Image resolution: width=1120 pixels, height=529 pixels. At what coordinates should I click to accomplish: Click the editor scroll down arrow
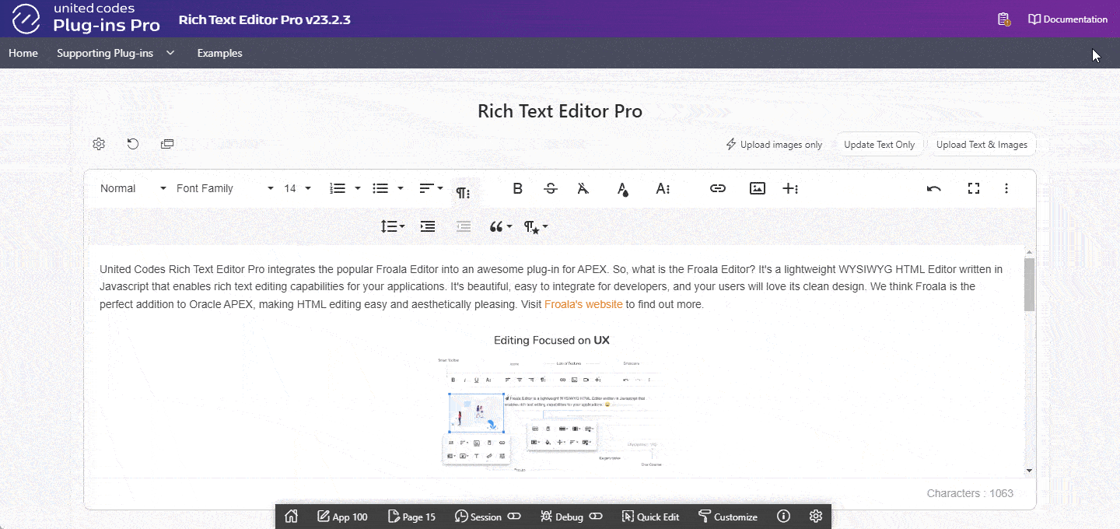[1030, 470]
